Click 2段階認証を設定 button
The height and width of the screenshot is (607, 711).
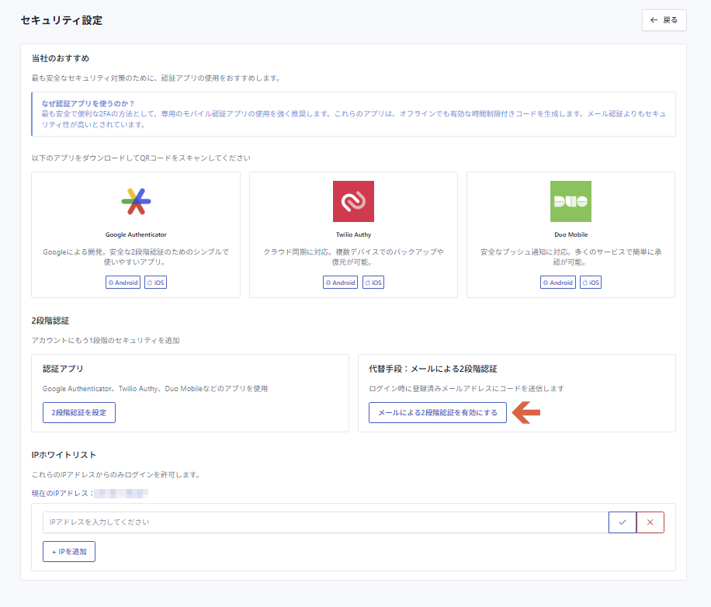point(79,412)
